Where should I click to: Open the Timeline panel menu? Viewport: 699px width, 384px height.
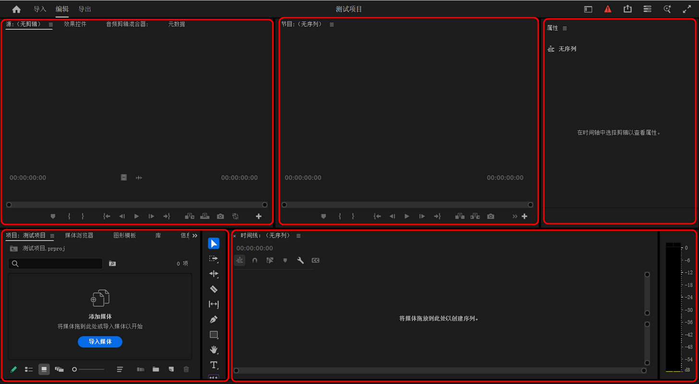click(x=298, y=236)
